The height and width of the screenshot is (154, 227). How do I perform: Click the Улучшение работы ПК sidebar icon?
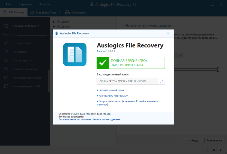[6, 86]
